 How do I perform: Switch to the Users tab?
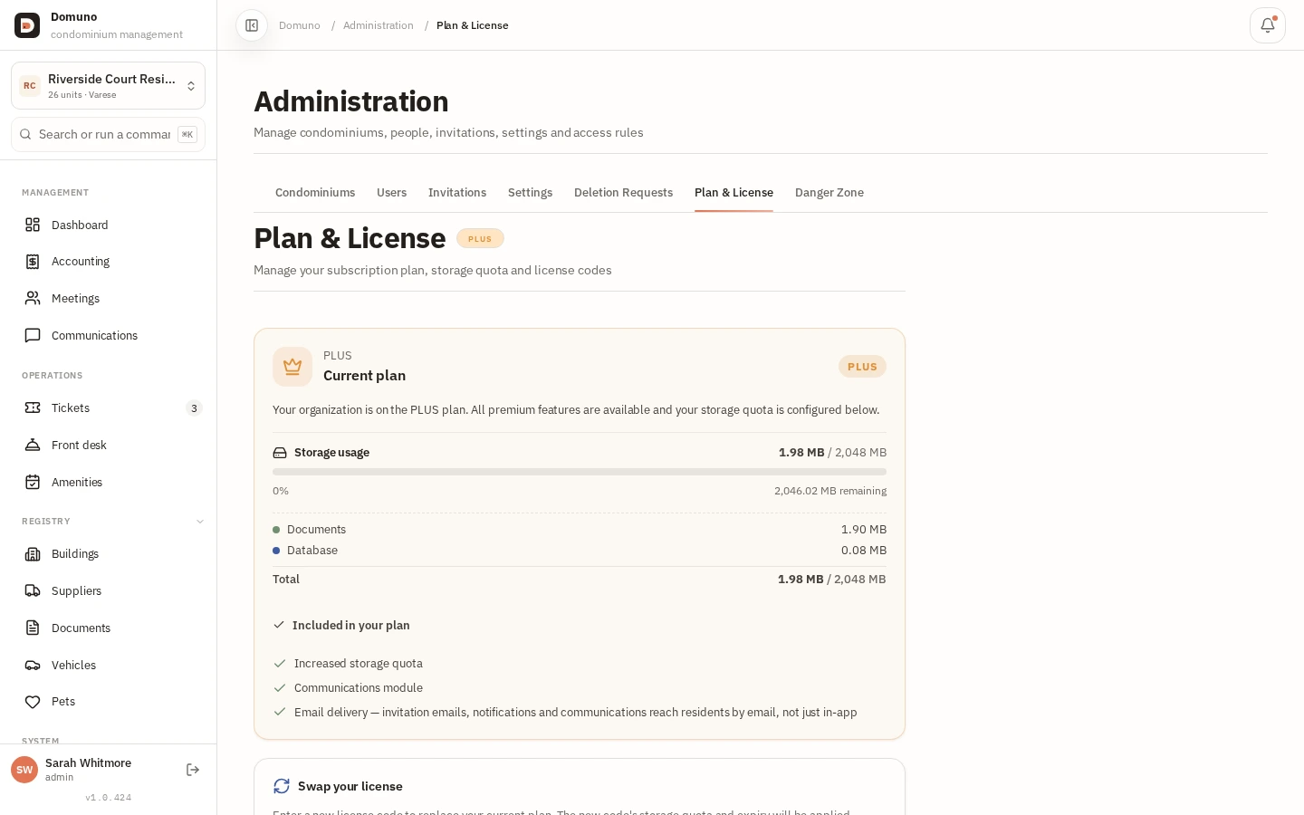(x=391, y=193)
